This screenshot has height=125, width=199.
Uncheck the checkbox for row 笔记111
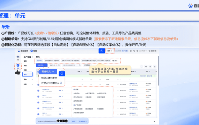[x=38, y=114]
